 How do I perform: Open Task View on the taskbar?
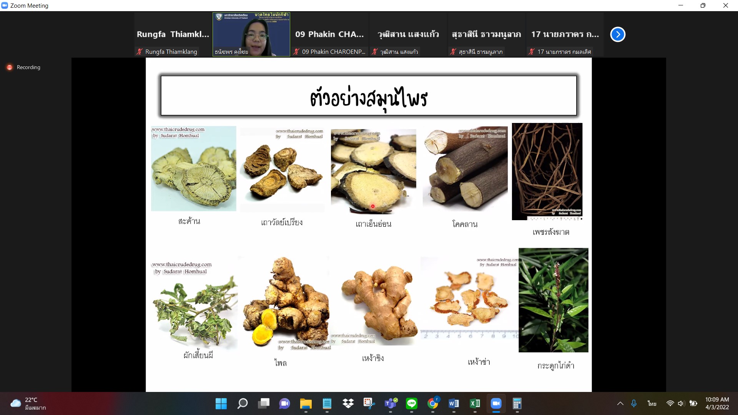pyautogui.click(x=264, y=403)
